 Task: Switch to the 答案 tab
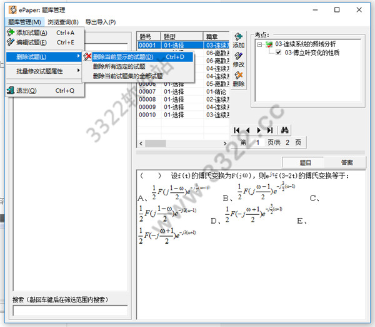coord(346,162)
